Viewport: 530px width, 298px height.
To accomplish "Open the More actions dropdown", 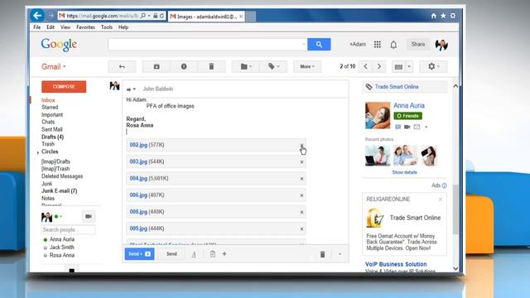I will (307, 66).
